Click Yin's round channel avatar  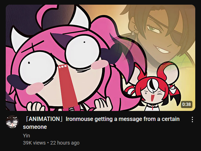[x=12, y=122]
